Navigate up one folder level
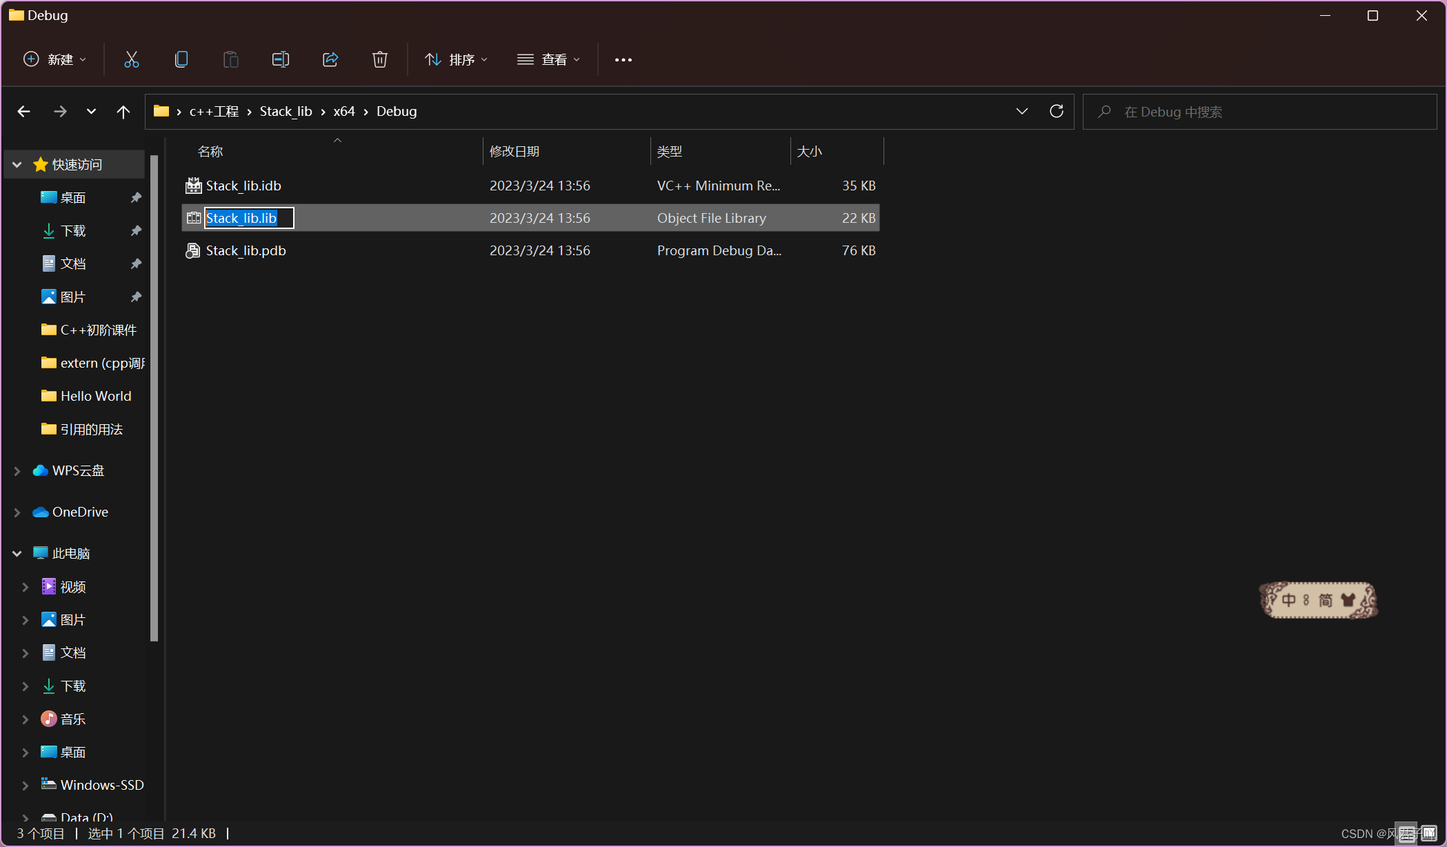 [x=123, y=111]
